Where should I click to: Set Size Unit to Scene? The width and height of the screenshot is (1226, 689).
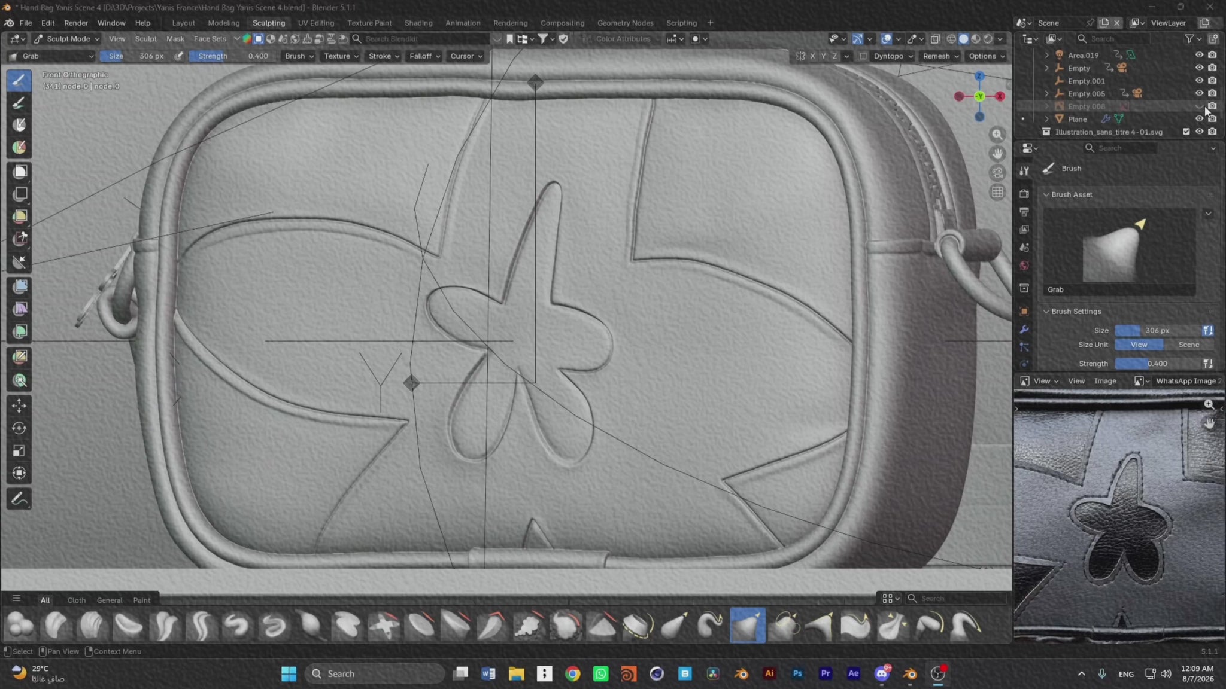pyautogui.click(x=1189, y=344)
